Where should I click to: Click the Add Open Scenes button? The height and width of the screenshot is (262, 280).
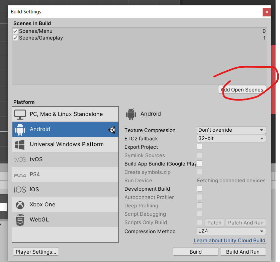[242, 89]
